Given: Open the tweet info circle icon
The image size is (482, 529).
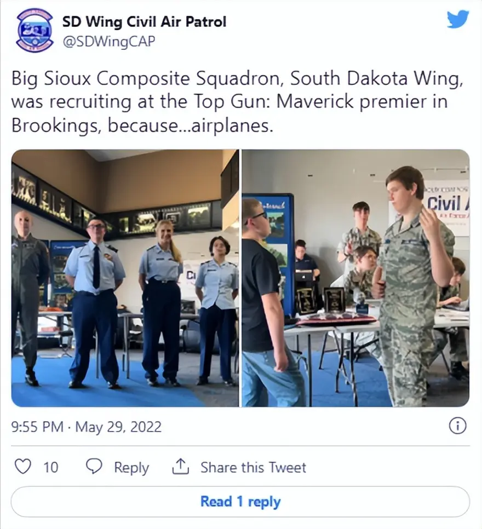Looking at the screenshot, I should (x=458, y=426).
